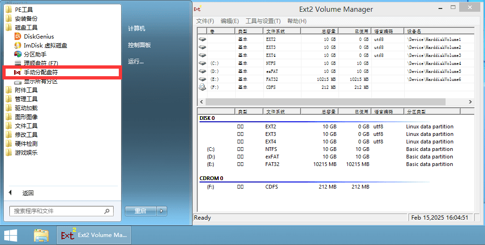The height and width of the screenshot is (245, 485).
Task: Switch to Ext2 Volume Ma... taskbar button
Action: point(94,236)
